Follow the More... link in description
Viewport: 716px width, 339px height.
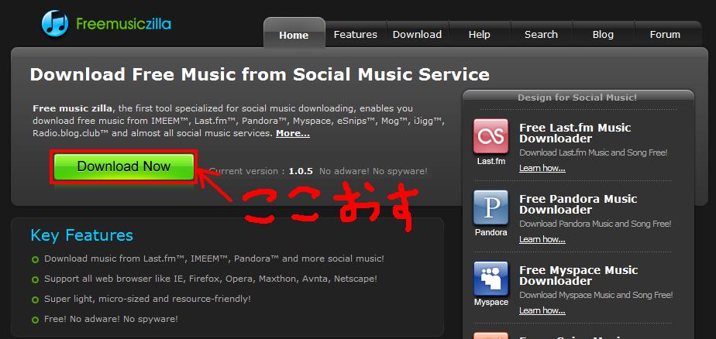tap(293, 134)
